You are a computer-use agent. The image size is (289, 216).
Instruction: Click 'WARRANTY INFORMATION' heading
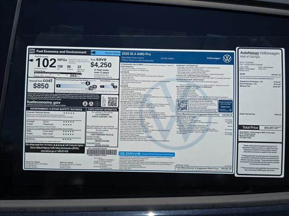[187, 66]
